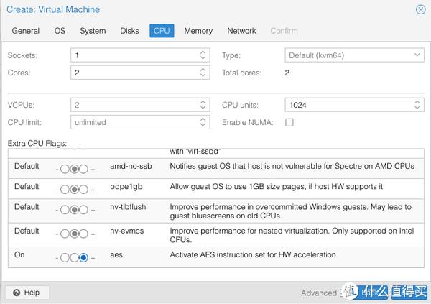The image size is (431, 304).
Task: Click the hv-evmcs flag name
Action: tap(126, 231)
